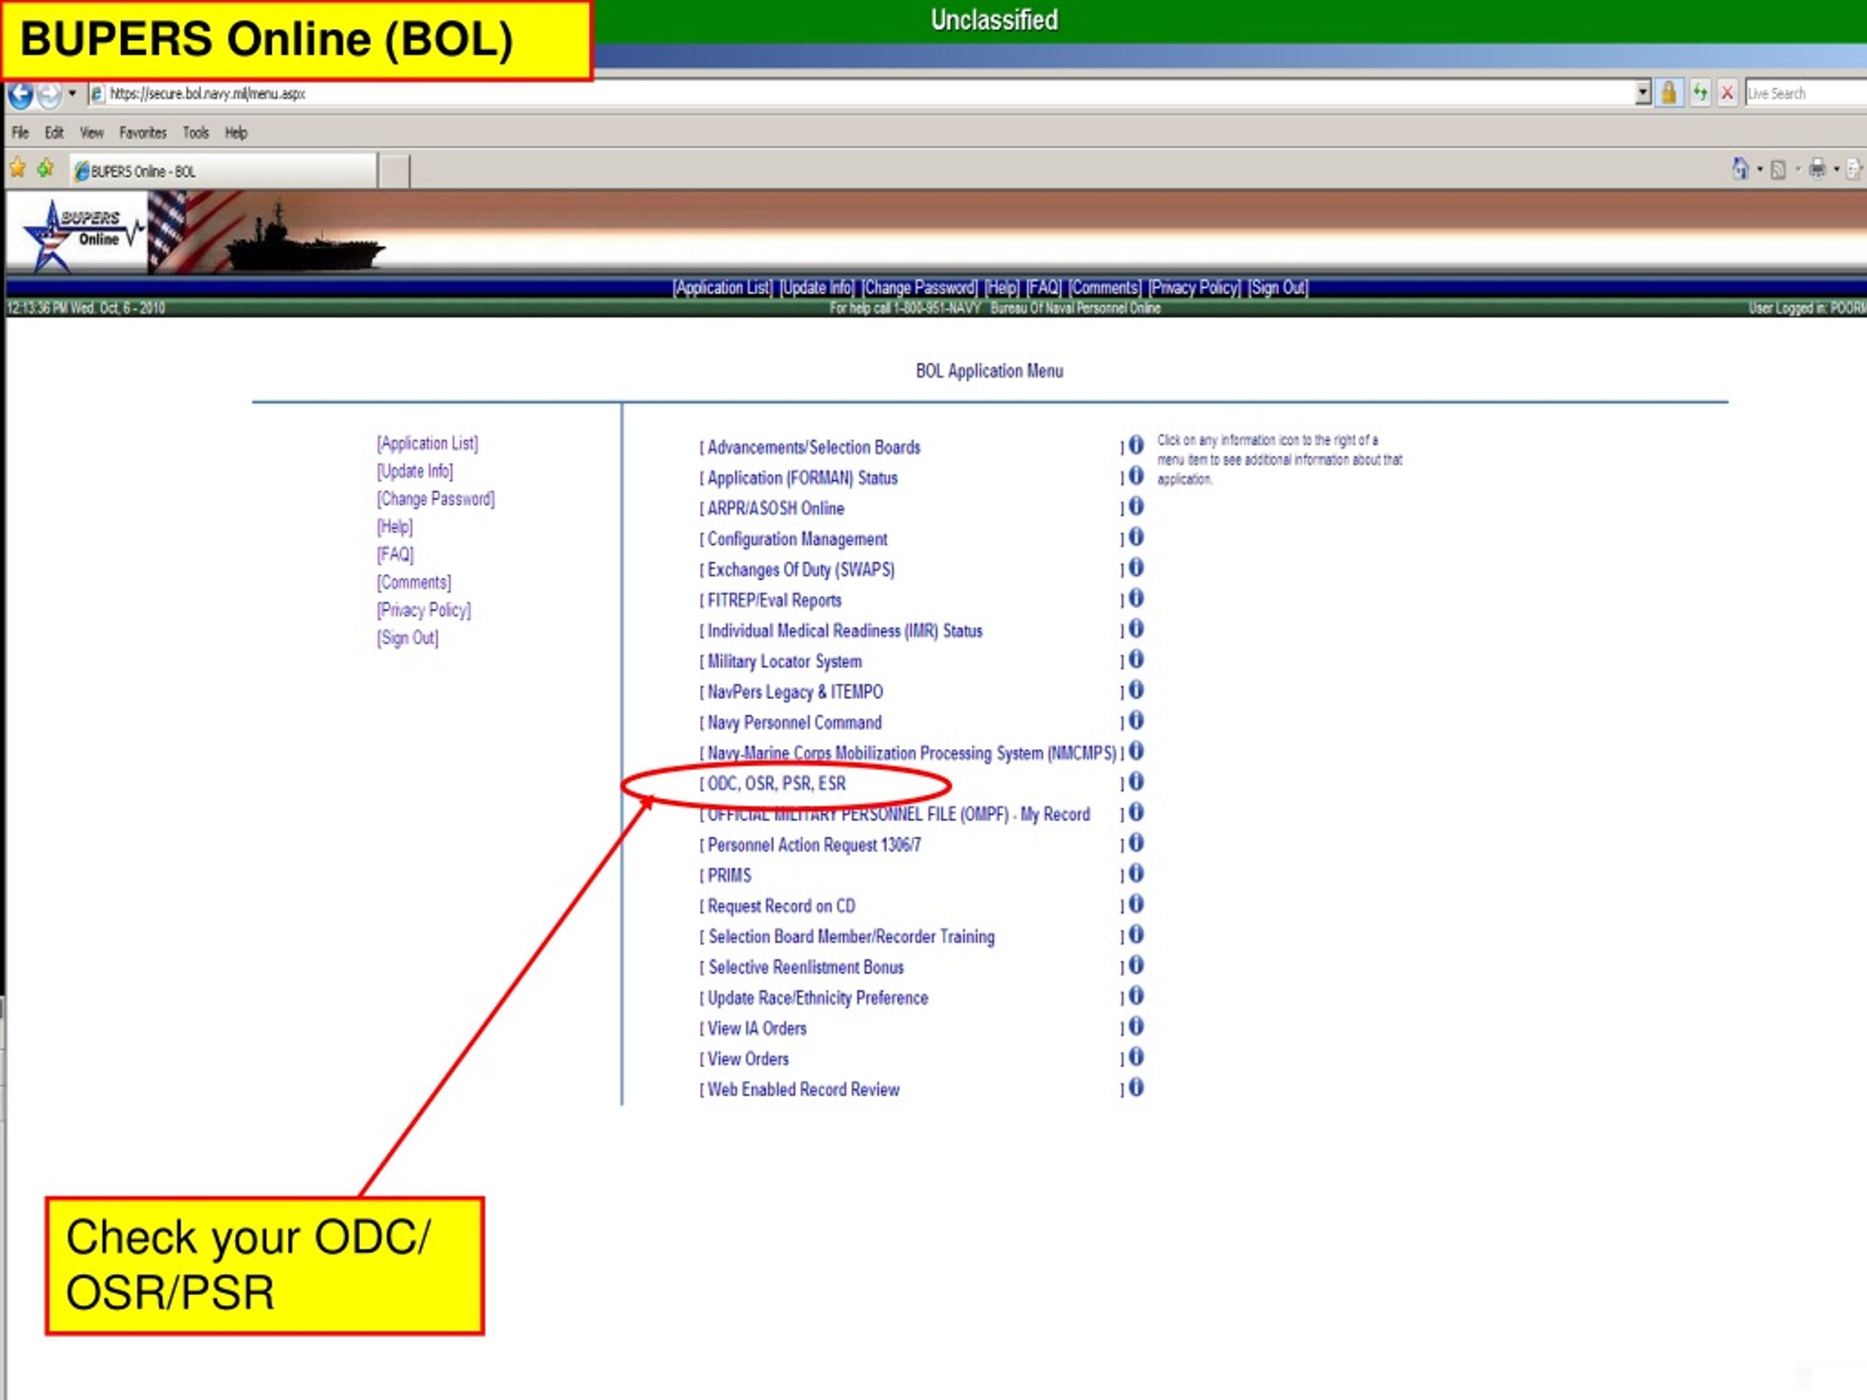Open Web Enabled Record Review link
Viewport: 1867px width, 1400px height.
point(804,1089)
